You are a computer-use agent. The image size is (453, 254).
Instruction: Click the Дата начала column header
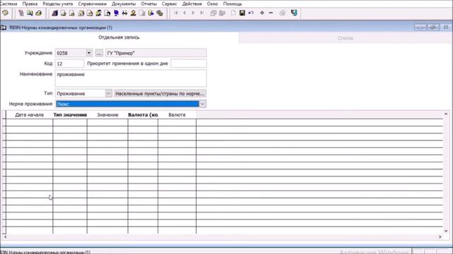click(29, 114)
